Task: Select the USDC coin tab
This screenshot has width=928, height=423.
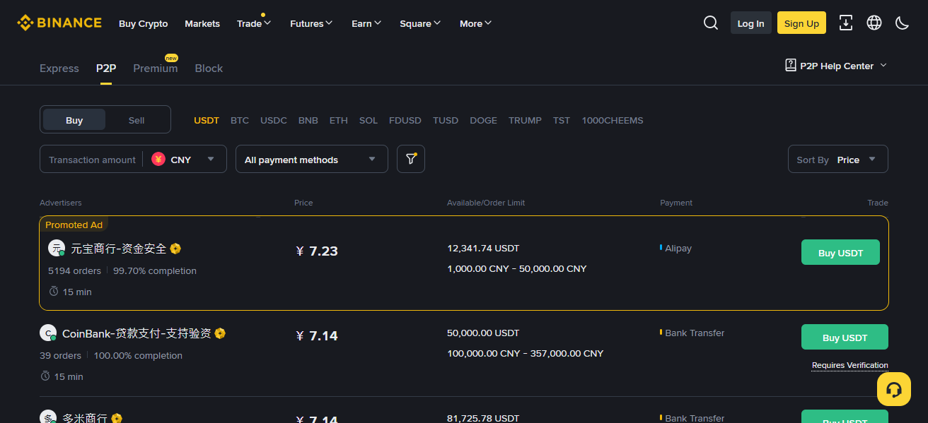Action: (x=274, y=120)
